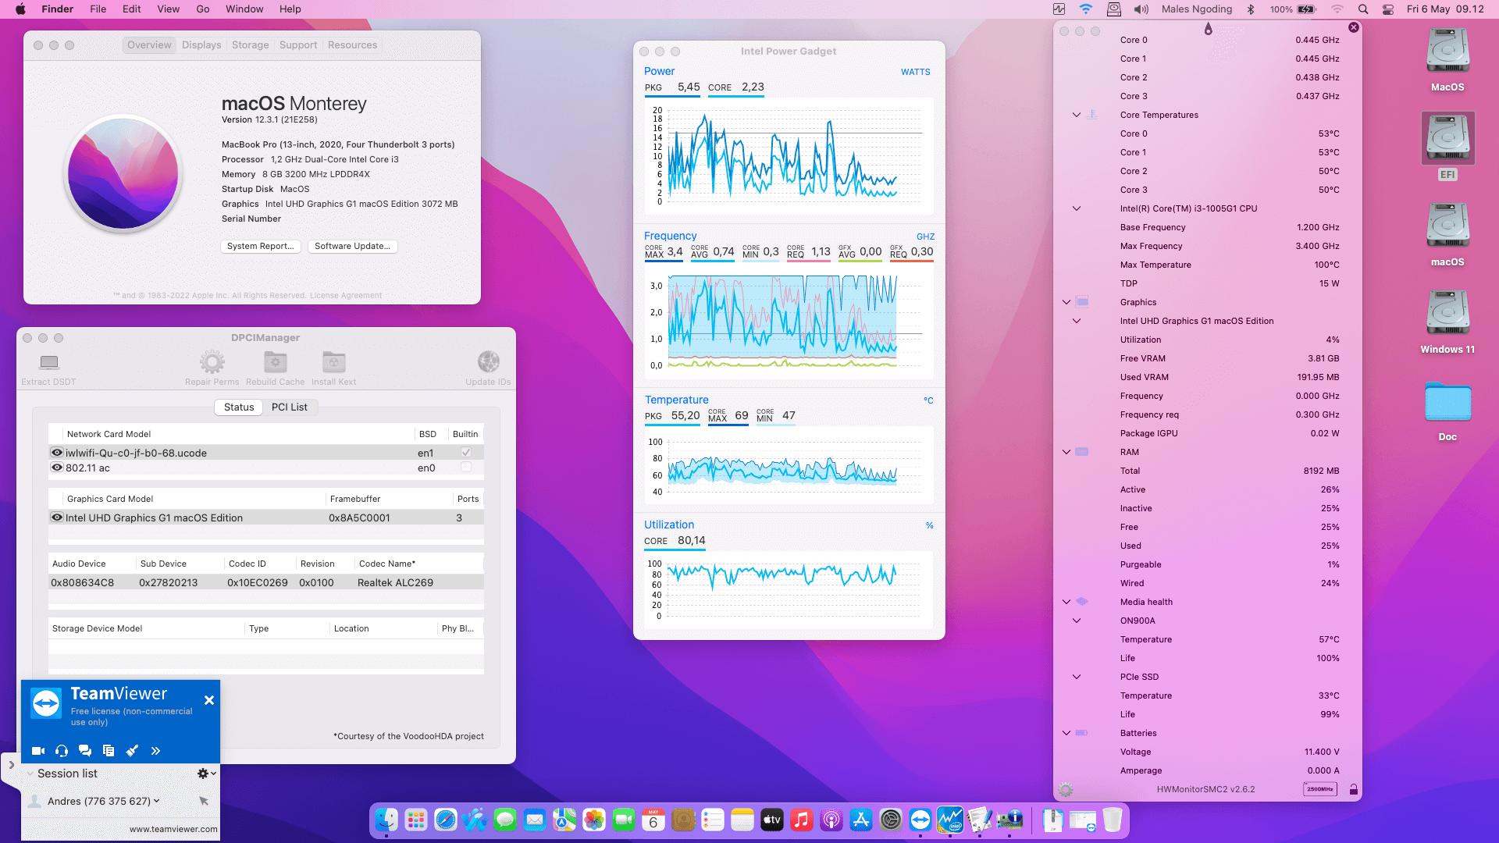This screenshot has width=1499, height=843.
Task: Select the Update IDs tool
Action: click(x=488, y=361)
